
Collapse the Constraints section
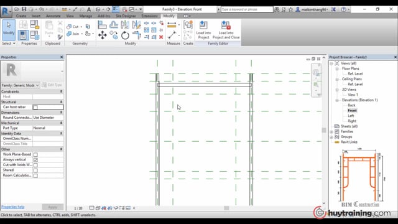coord(61,91)
